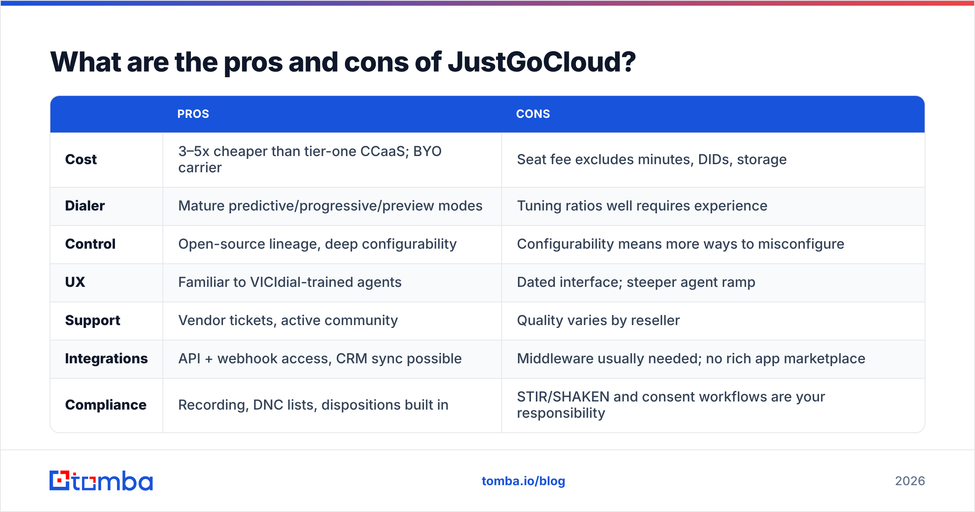
Task: Click 'Dated interface; steeper agent ramp' cell
Action: tap(713, 282)
